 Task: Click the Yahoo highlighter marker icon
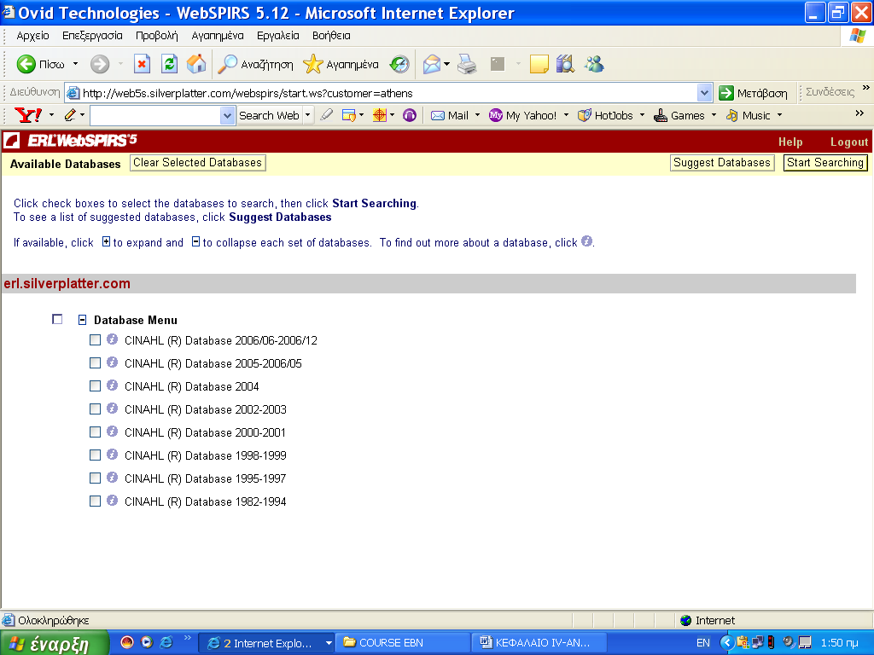click(x=327, y=115)
